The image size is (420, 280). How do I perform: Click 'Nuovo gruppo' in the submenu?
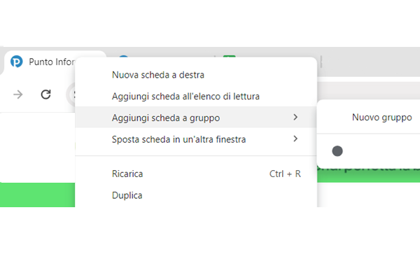(x=381, y=118)
